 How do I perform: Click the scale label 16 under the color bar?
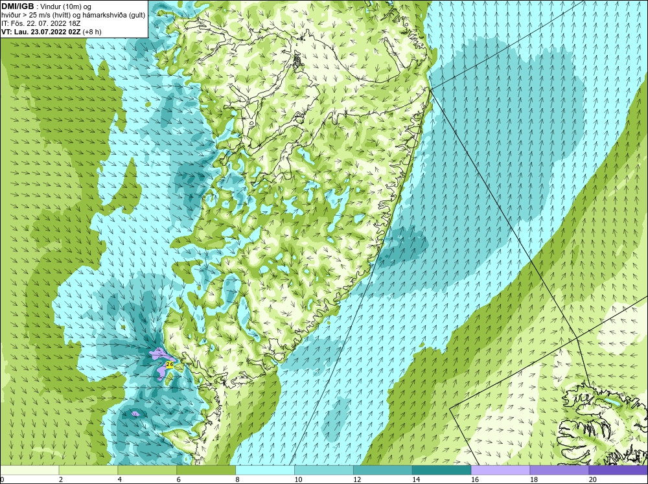click(x=474, y=479)
